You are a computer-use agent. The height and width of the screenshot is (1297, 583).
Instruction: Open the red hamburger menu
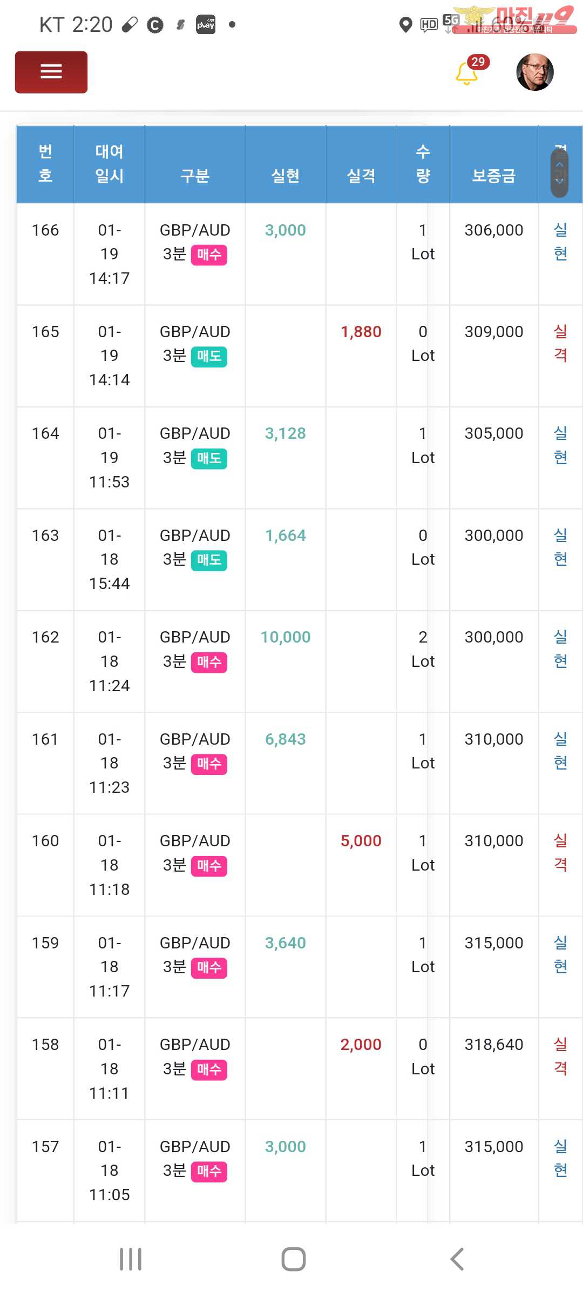tap(51, 72)
